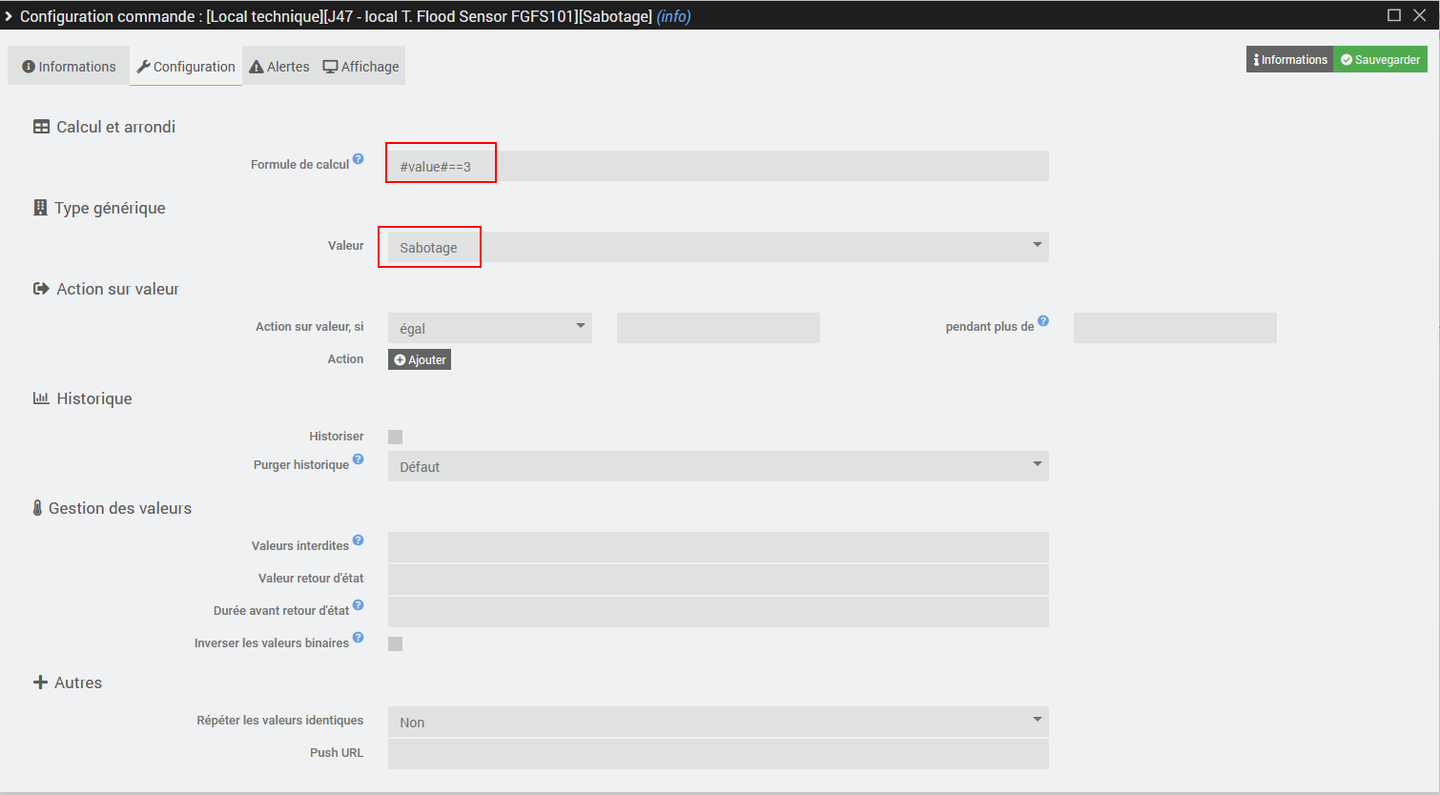Click the 'Gestion des valeurs' section heading
Image resolution: width=1440 pixels, height=795 pixels.
120,508
